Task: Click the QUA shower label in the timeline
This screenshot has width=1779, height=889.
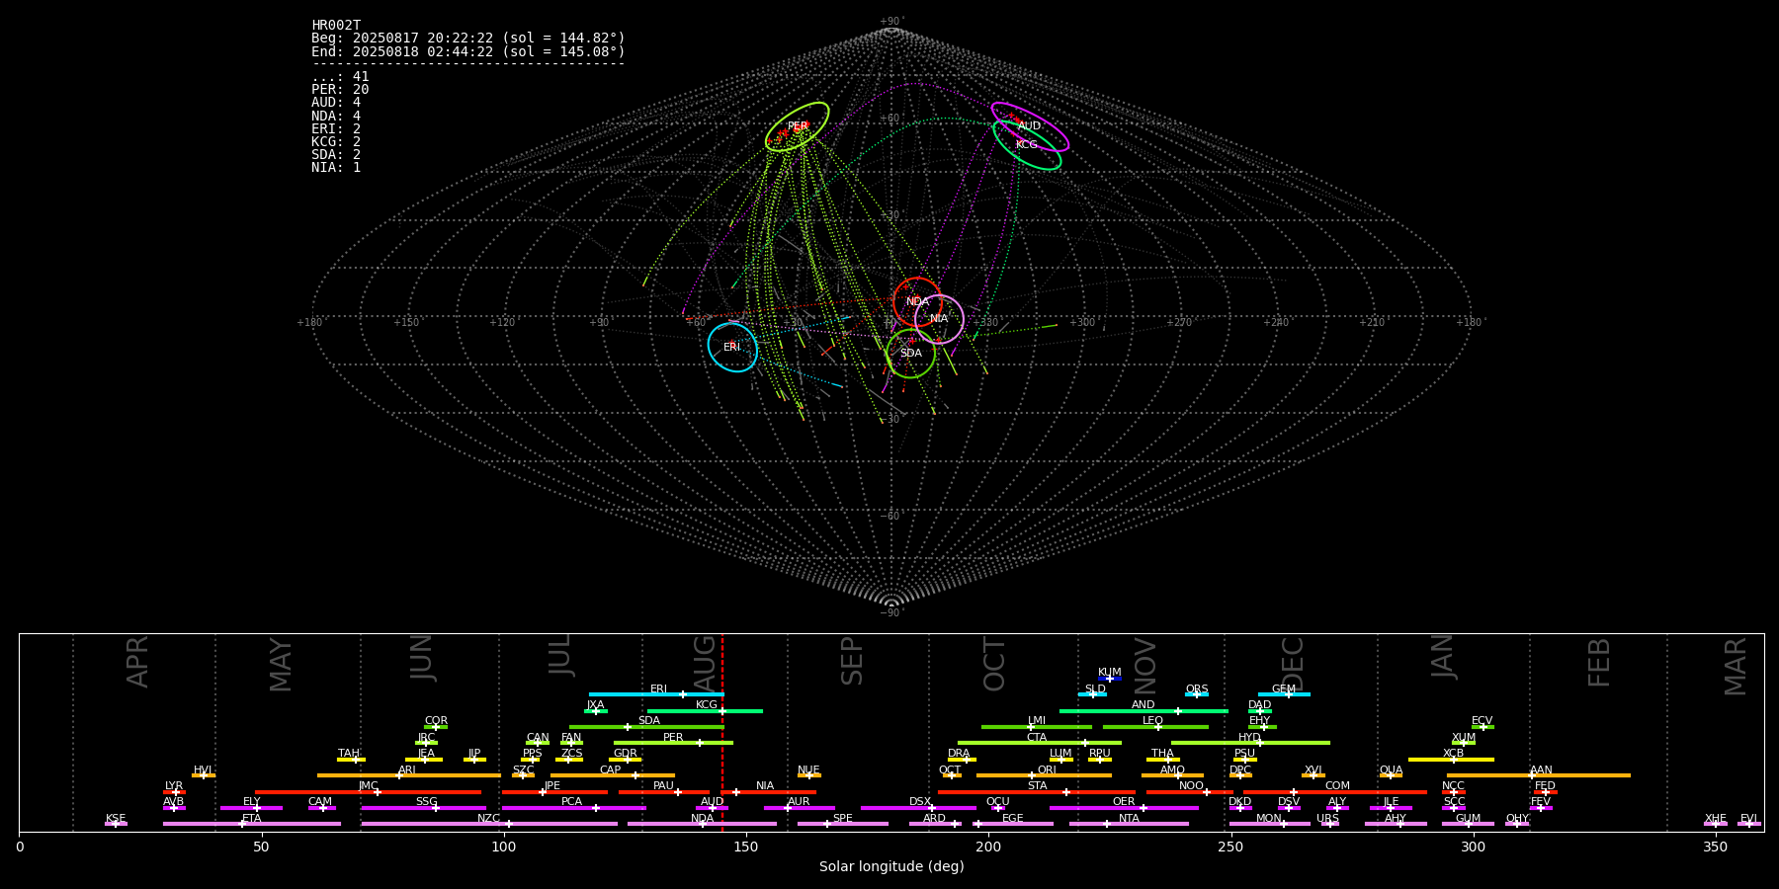Action: click(x=1391, y=769)
